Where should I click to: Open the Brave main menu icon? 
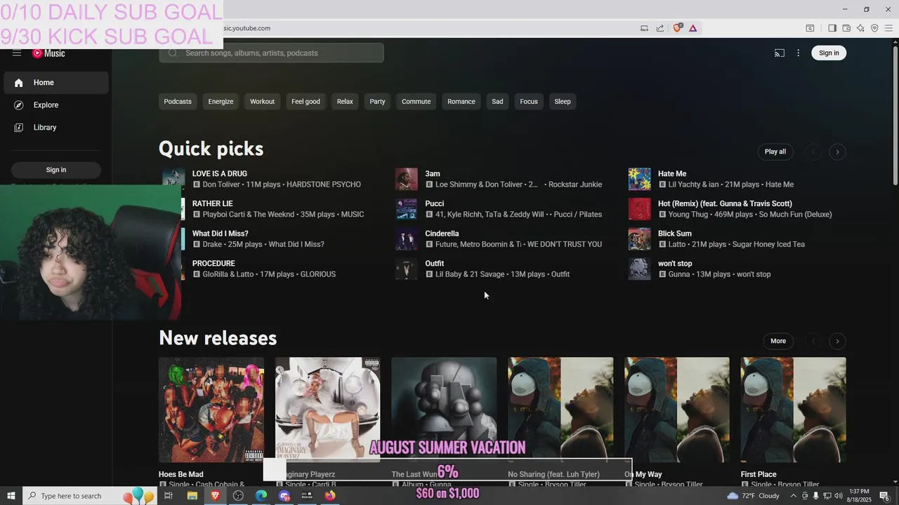tap(888, 28)
